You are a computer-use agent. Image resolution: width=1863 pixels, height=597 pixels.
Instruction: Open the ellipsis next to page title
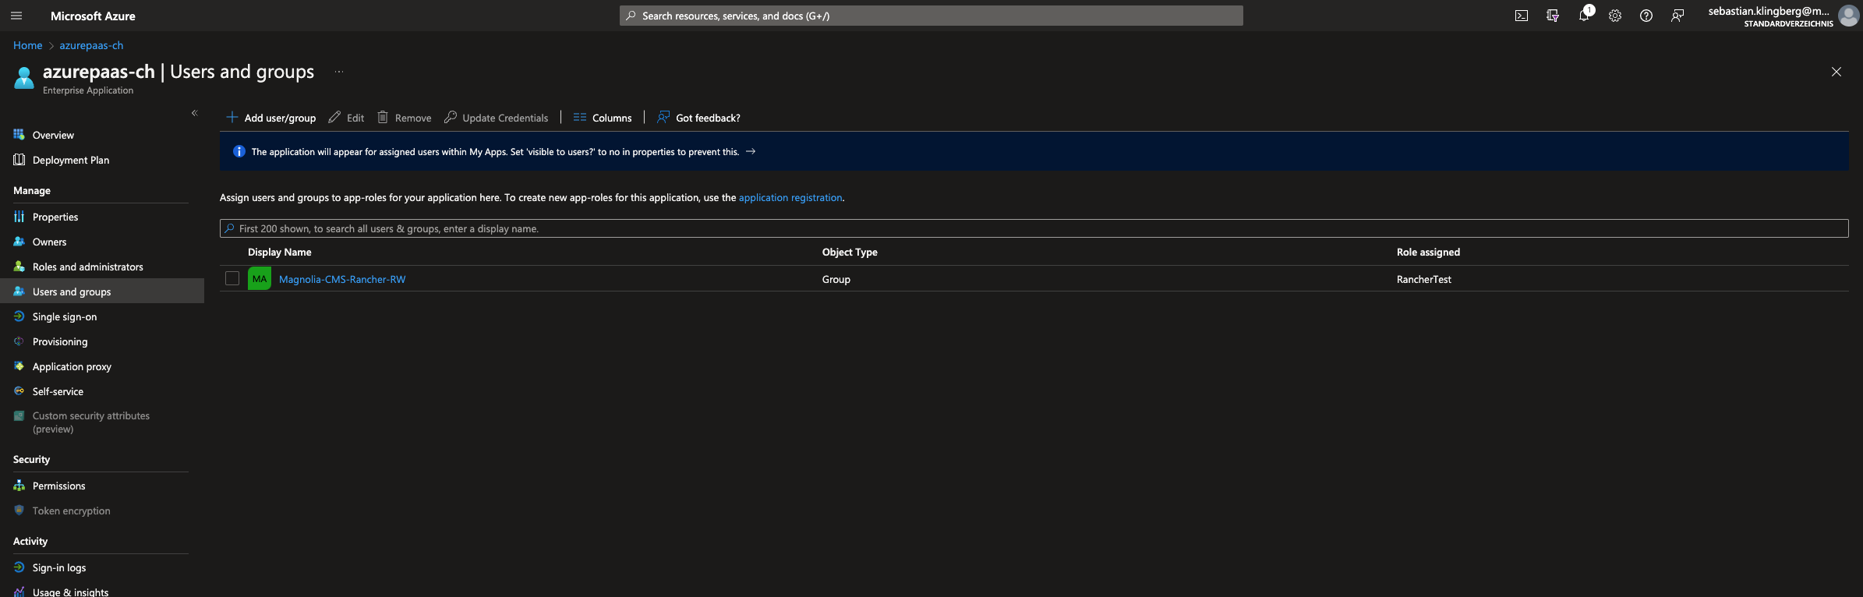tap(339, 72)
